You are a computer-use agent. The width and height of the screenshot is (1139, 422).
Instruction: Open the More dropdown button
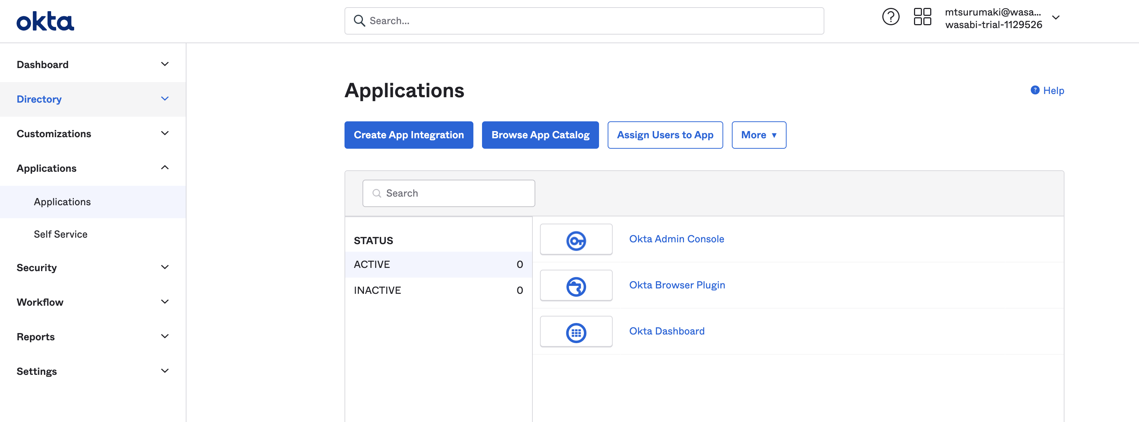click(759, 135)
